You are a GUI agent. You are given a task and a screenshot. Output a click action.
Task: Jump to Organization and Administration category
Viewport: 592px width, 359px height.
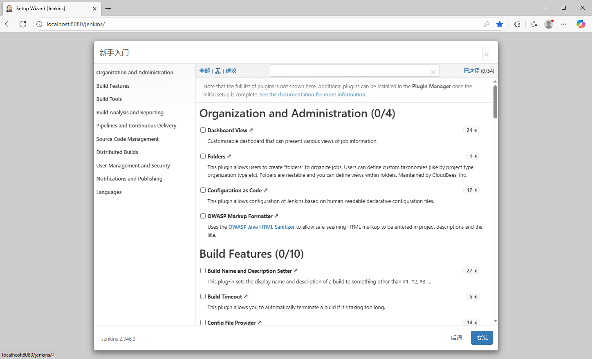tap(135, 72)
